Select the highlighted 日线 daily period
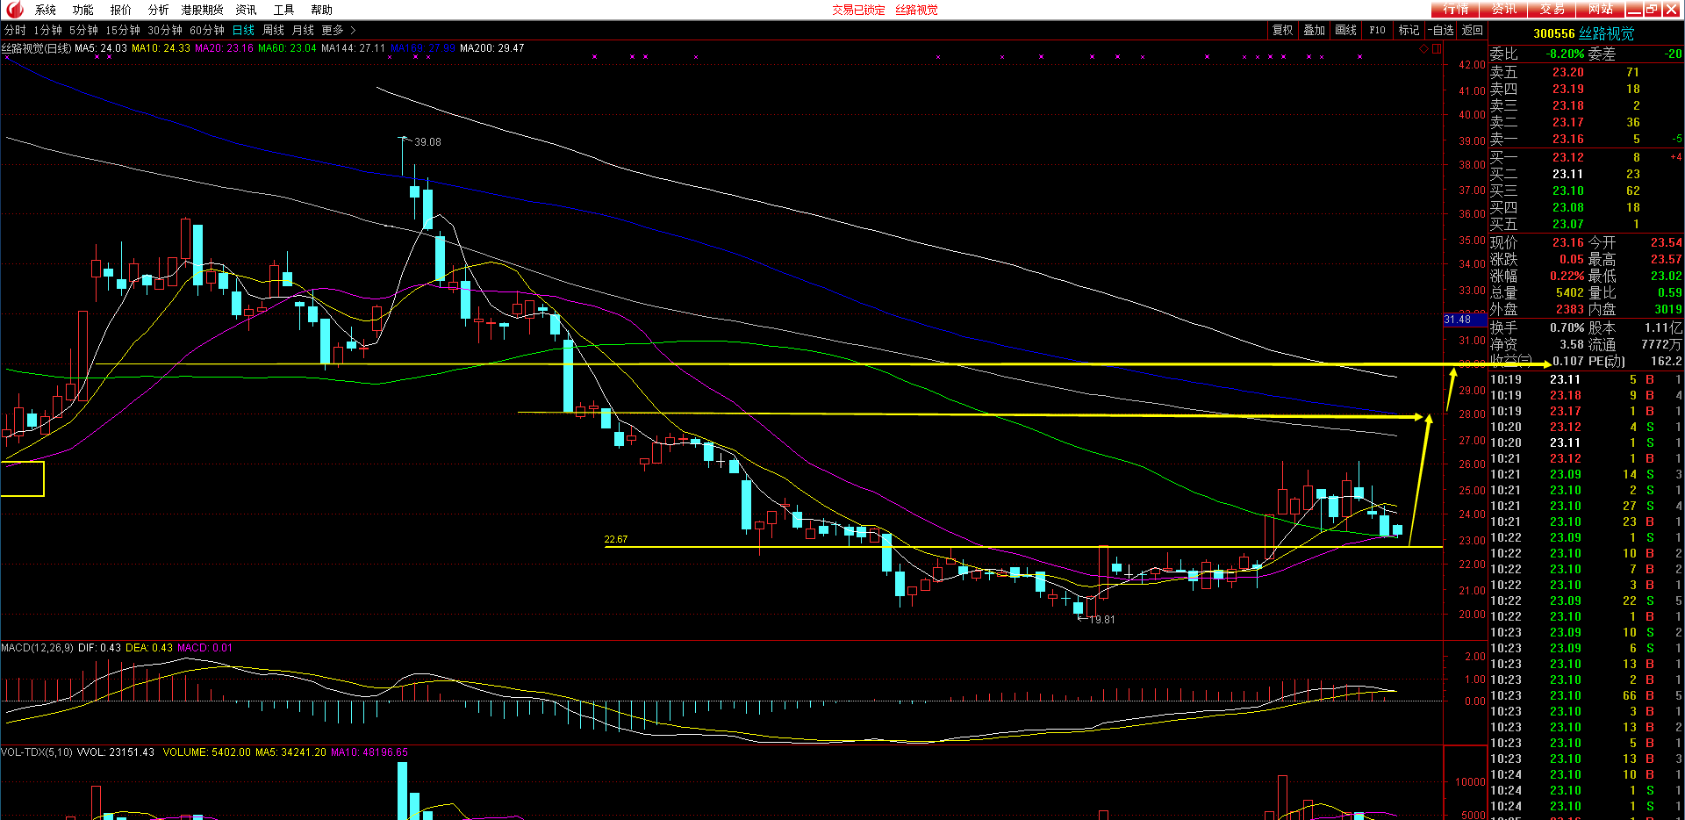Screen dimensions: 1685x820 tap(243, 31)
